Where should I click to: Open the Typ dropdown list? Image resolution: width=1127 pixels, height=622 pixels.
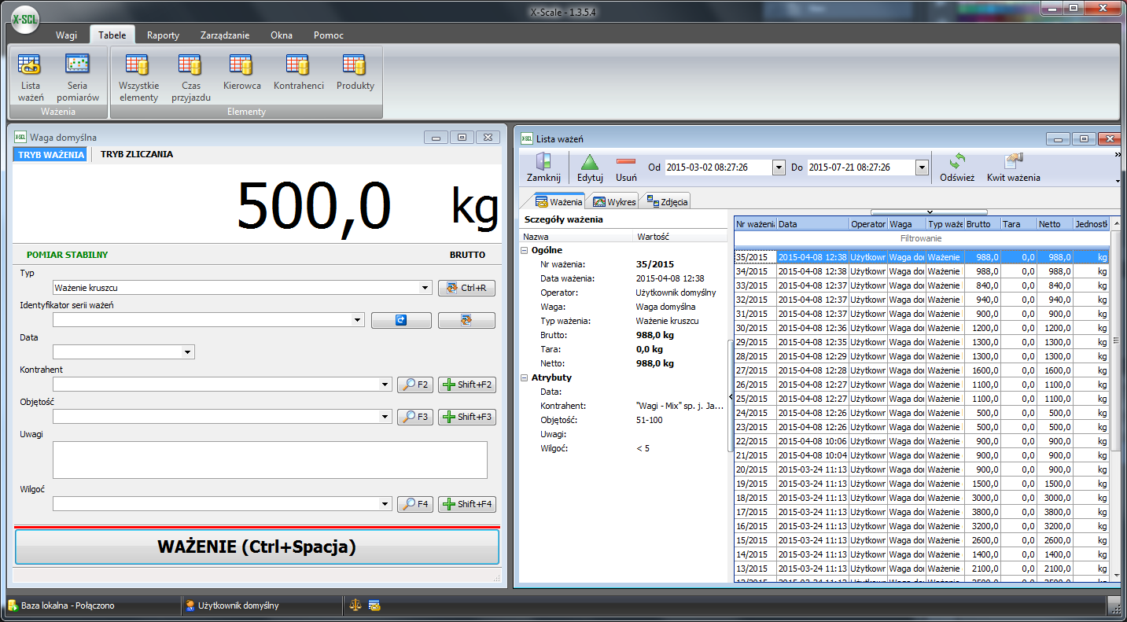[425, 288]
